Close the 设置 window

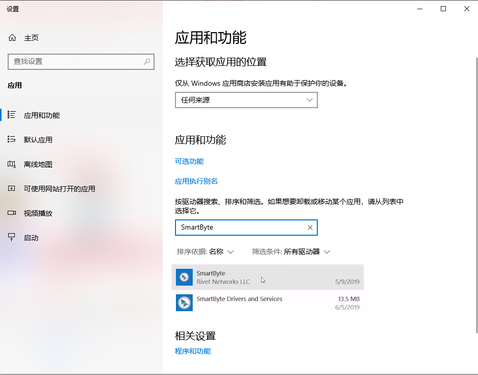[466, 9]
